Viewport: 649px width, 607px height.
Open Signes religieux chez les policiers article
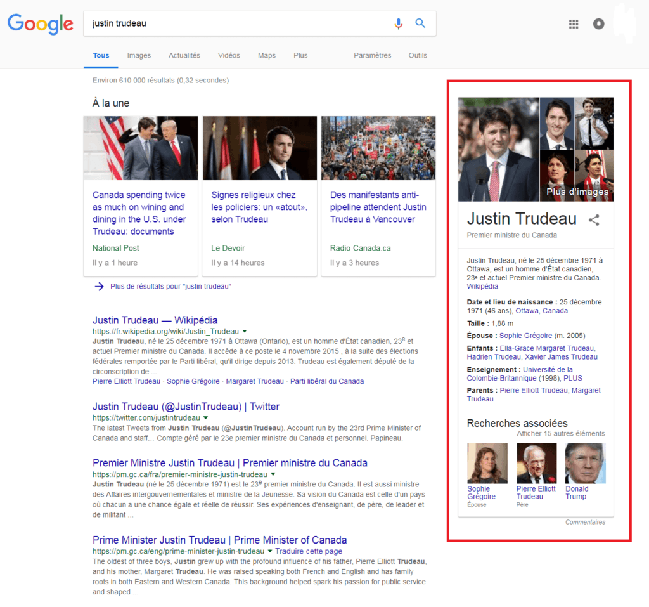coord(259,207)
